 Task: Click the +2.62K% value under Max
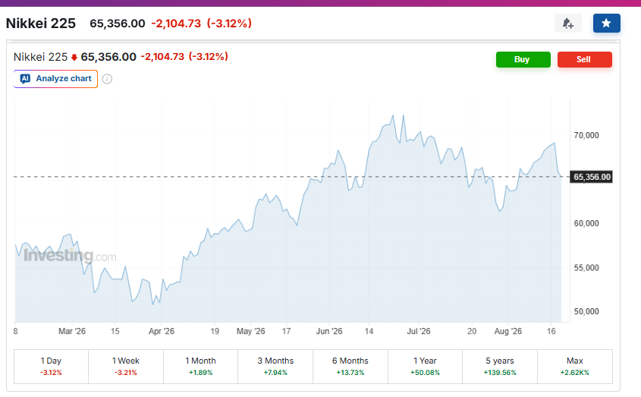(575, 373)
